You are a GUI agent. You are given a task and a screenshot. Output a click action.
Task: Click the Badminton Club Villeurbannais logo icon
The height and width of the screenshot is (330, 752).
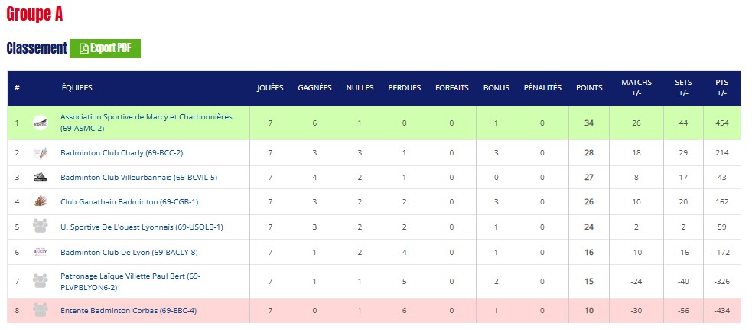tap(41, 178)
